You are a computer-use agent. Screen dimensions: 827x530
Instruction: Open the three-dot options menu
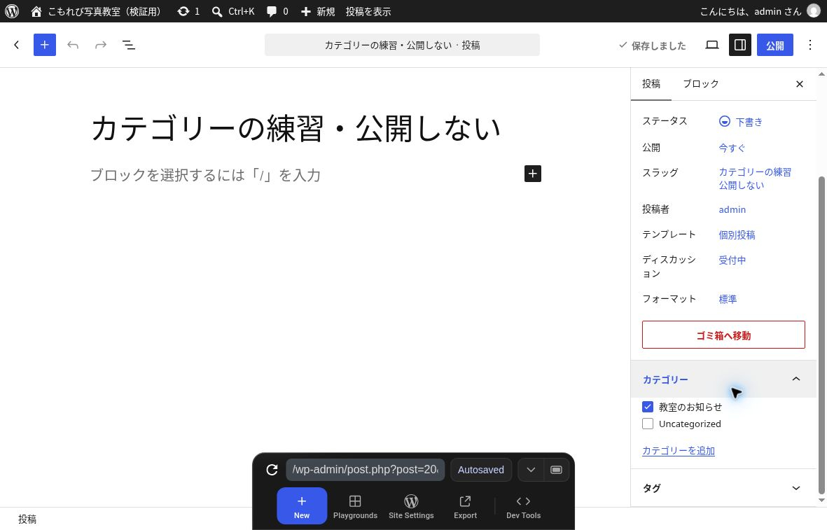pyautogui.click(x=810, y=45)
